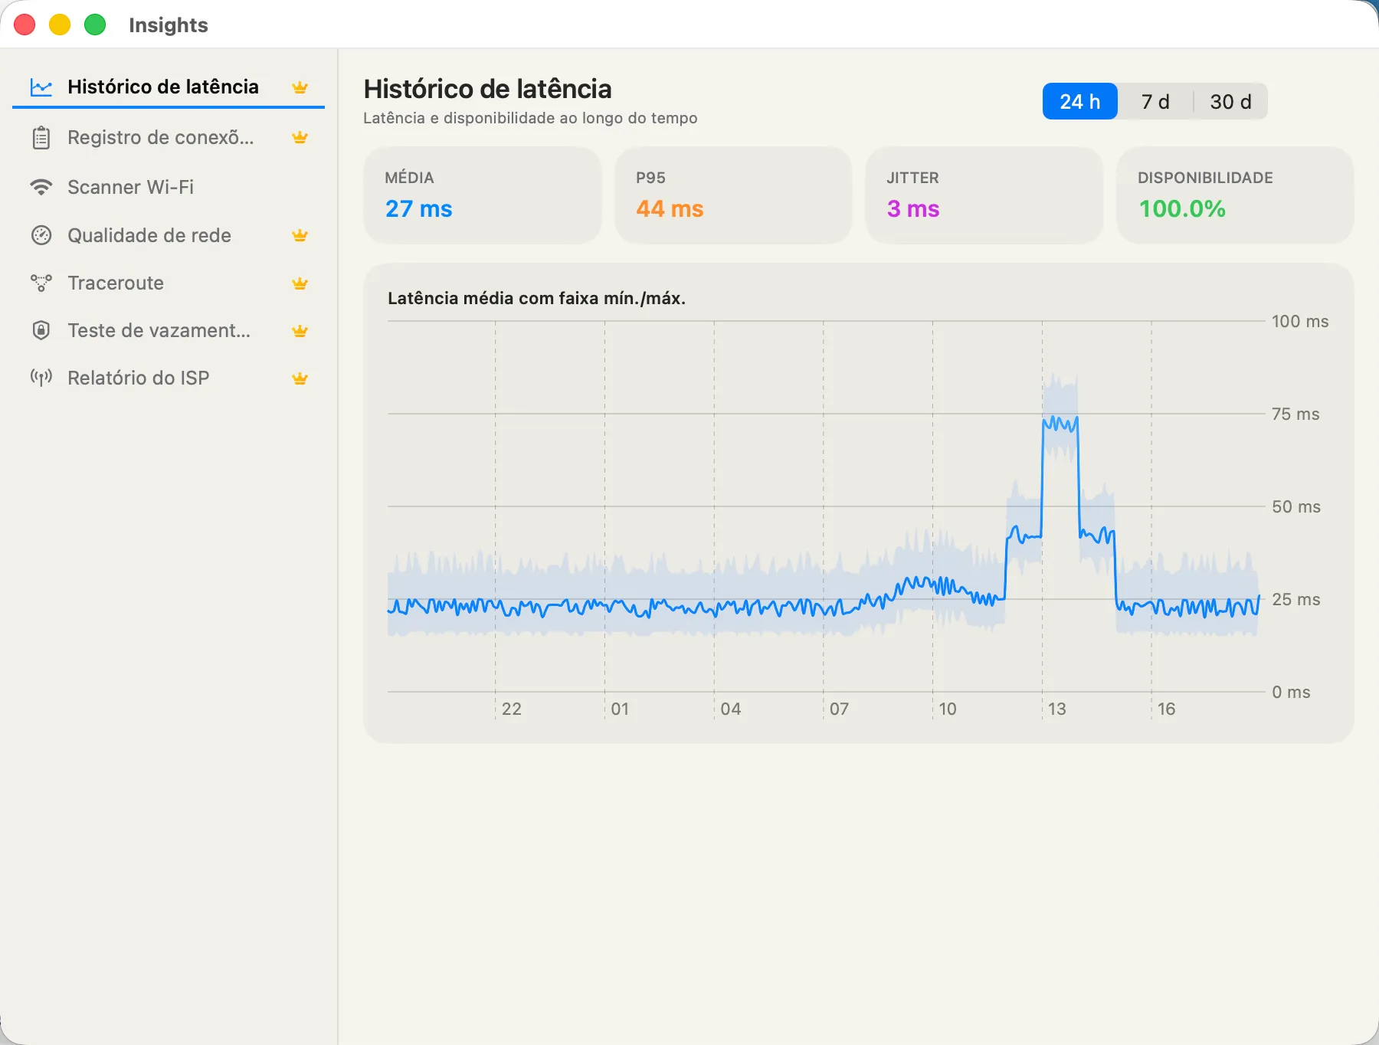Screen dimensions: 1379x1045
Task: Open Registro de conexões in sidebar
Action: (169, 138)
